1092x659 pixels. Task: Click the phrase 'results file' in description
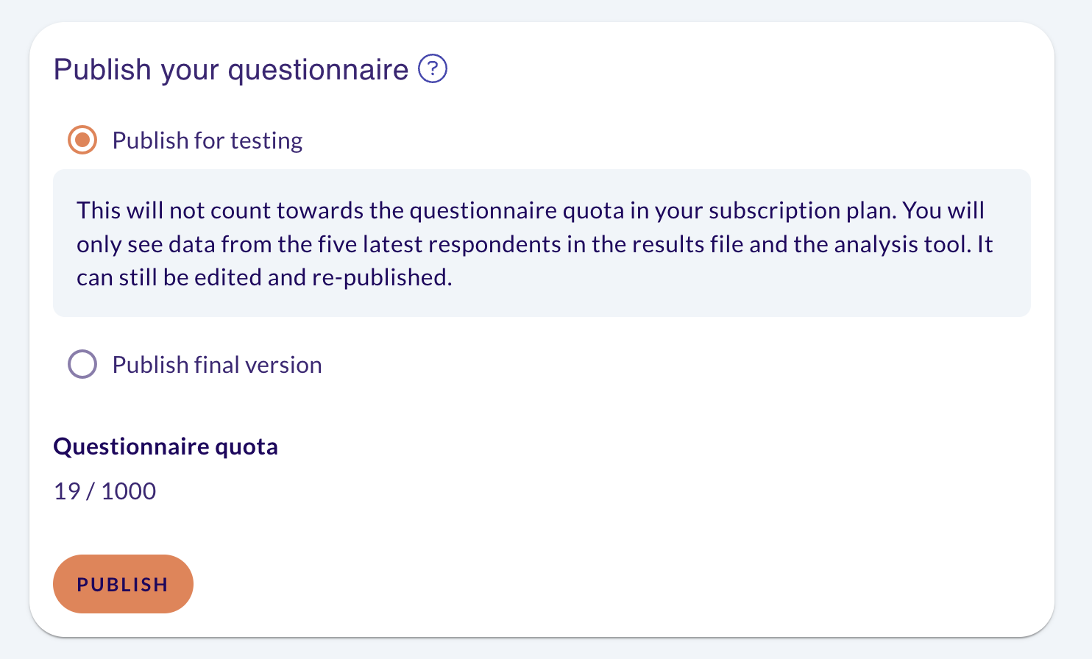click(688, 244)
